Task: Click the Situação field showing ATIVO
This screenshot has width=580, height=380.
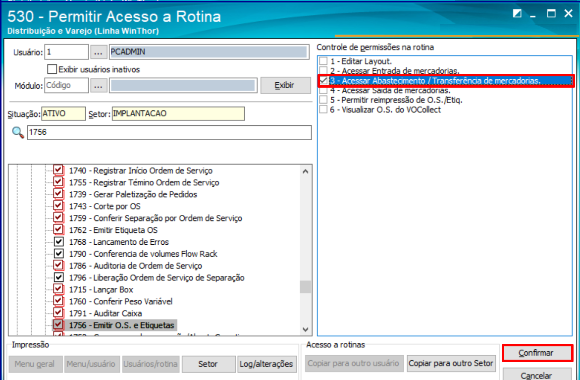Action: [63, 113]
